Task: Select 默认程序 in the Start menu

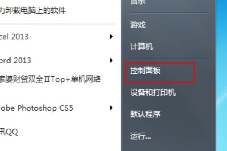Action: (145, 114)
